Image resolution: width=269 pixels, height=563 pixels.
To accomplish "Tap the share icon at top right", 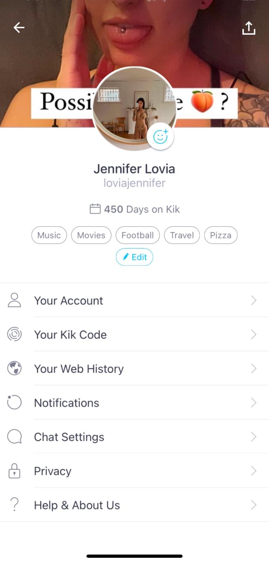I will click(249, 28).
